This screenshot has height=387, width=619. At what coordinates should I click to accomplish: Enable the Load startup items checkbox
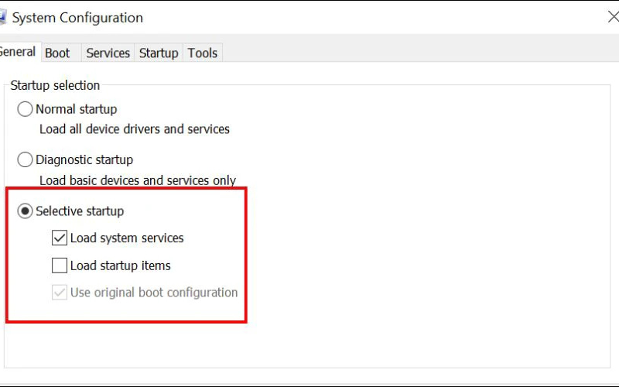(60, 265)
